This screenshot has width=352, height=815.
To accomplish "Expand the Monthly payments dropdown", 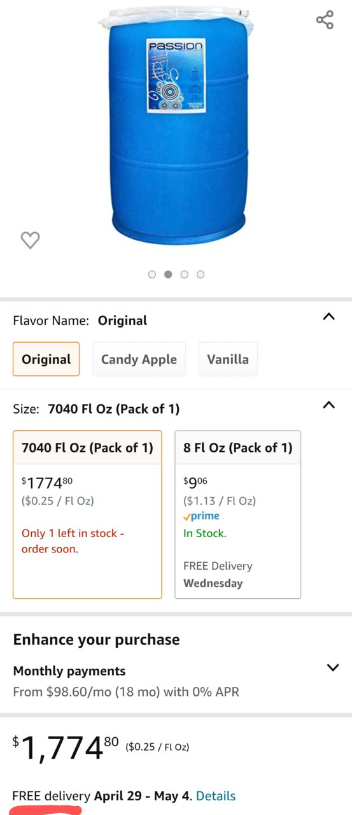I will (x=332, y=668).
